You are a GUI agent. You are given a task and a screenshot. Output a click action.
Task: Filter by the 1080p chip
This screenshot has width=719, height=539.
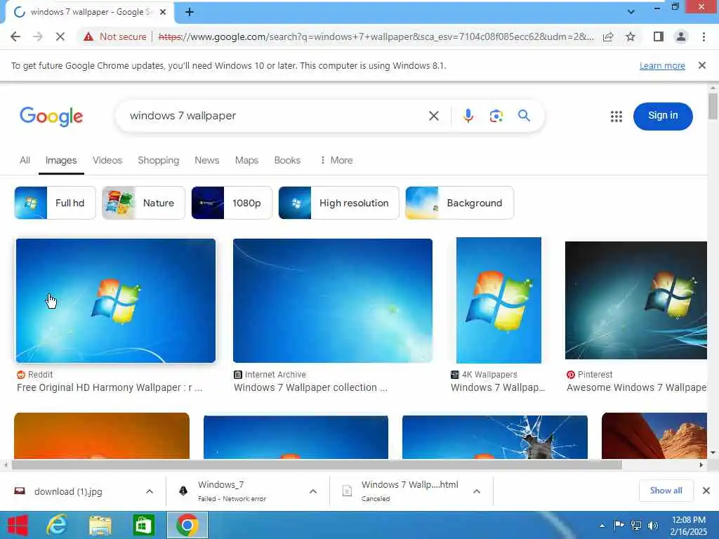coord(232,203)
